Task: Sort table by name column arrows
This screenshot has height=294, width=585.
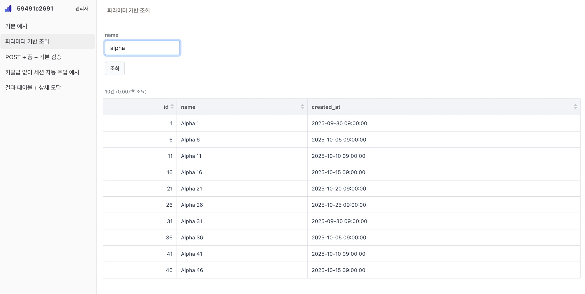Action: (x=302, y=107)
